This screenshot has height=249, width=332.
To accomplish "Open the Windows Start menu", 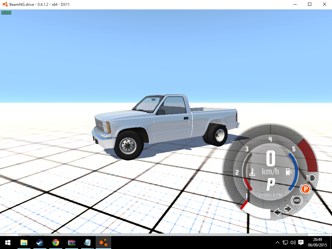I will click(8, 243).
